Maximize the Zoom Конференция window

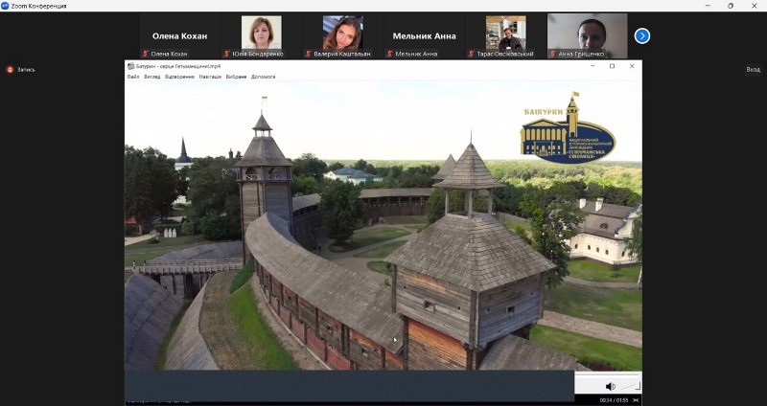731,6
